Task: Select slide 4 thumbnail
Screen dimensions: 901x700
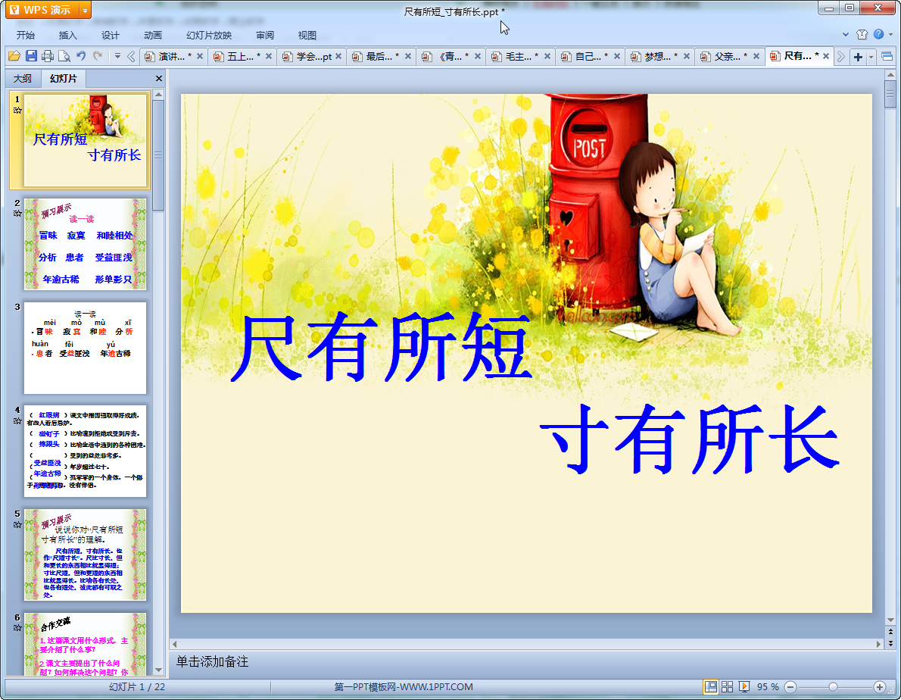Action: [85, 452]
